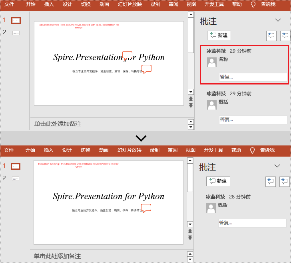Click notes scroll up arrow in top window

[191, 122]
